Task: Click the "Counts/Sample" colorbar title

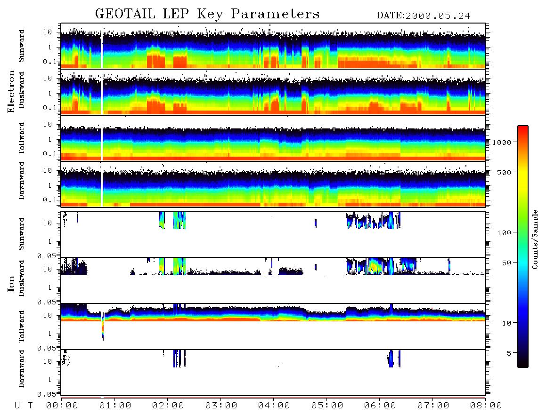Action: point(534,239)
